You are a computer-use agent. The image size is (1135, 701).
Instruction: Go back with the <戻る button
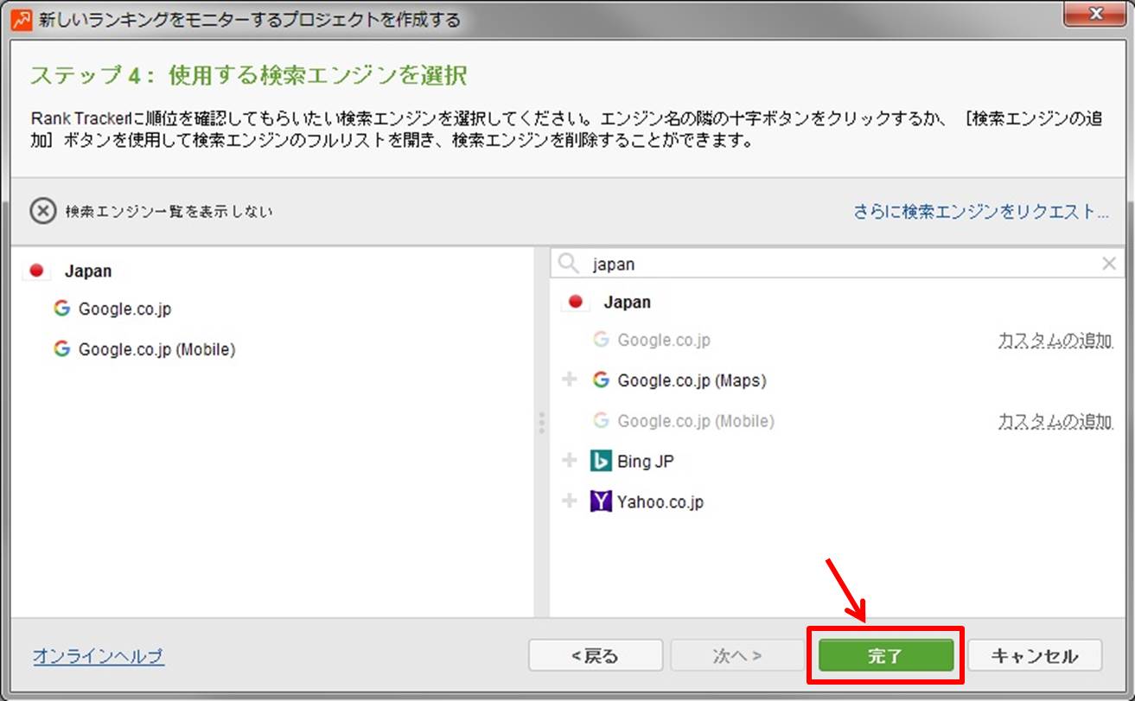point(596,656)
